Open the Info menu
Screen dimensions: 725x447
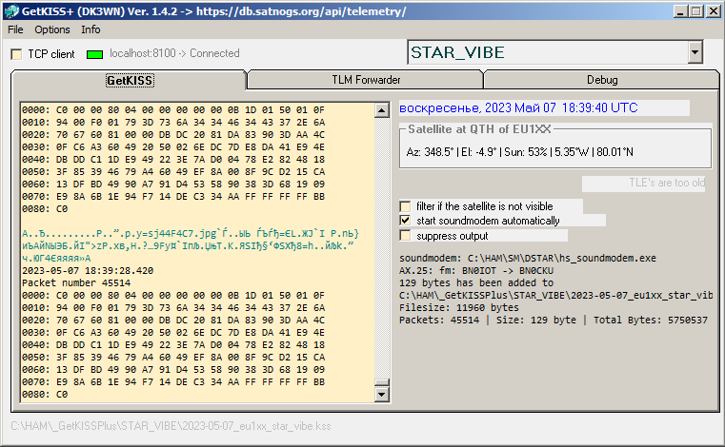click(x=91, y=29)
